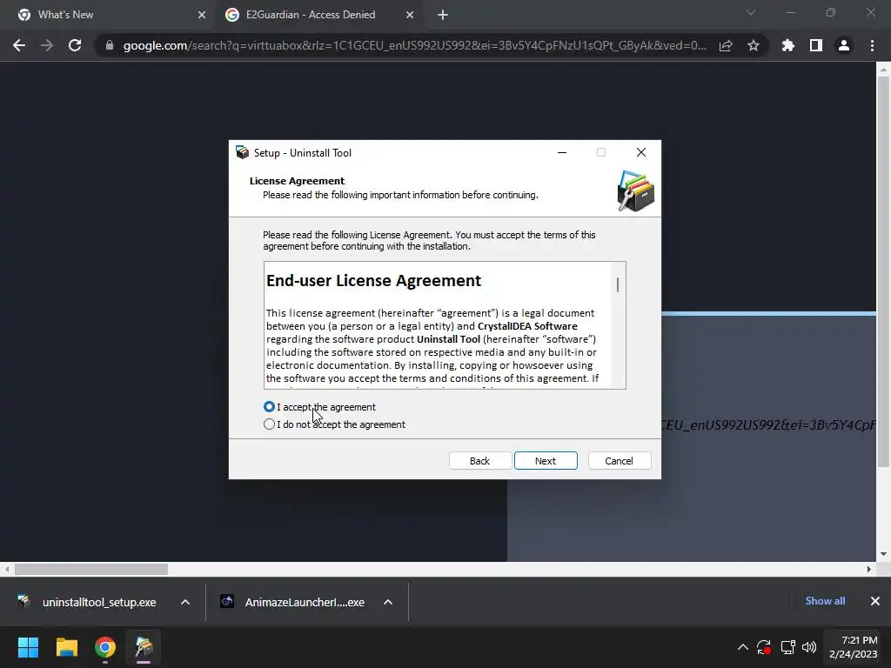Click Next in the Uninstall Tool setup
Image resolution: width=891 pixels, height=668 pixels.
coord(546,461)
